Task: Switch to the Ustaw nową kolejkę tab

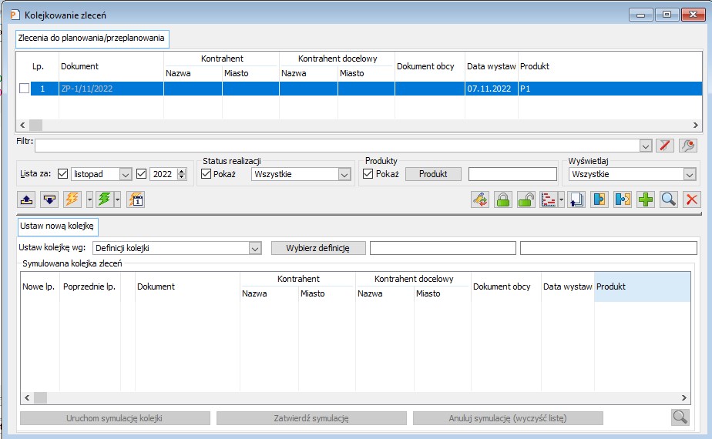Action: click(x=55, y=226)
